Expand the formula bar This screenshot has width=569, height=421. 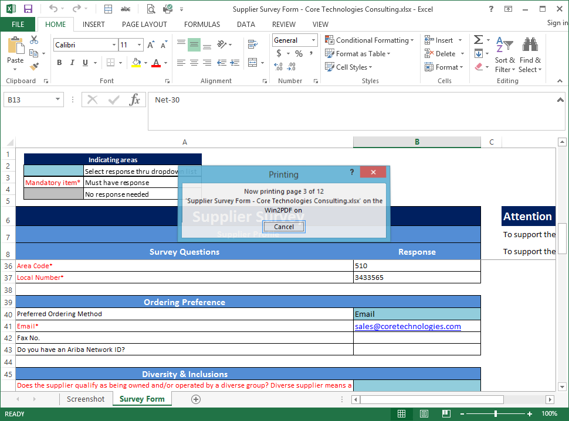pyautogui.click(x=560, y=100)
